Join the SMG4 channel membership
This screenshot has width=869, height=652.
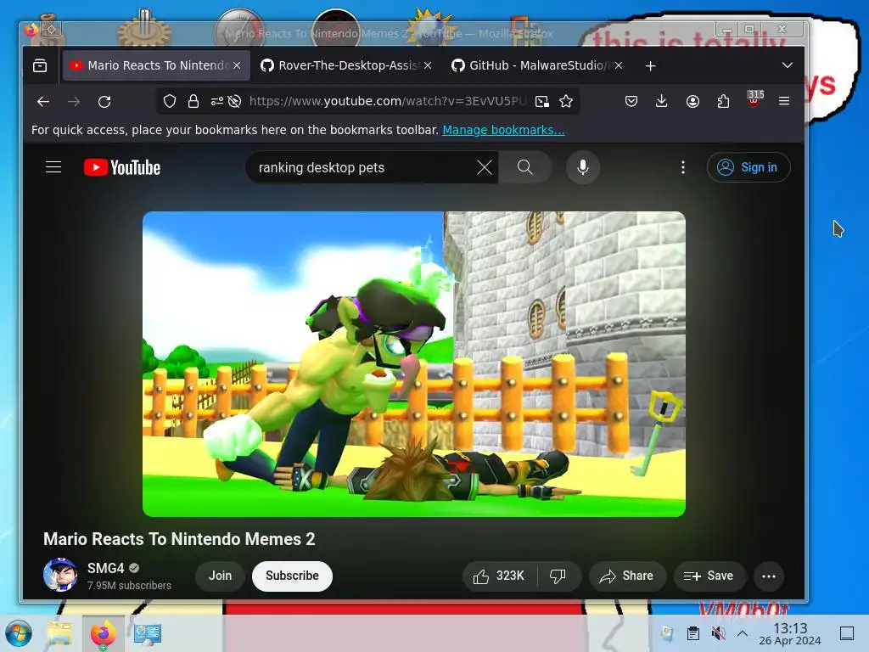coord(220,576)
